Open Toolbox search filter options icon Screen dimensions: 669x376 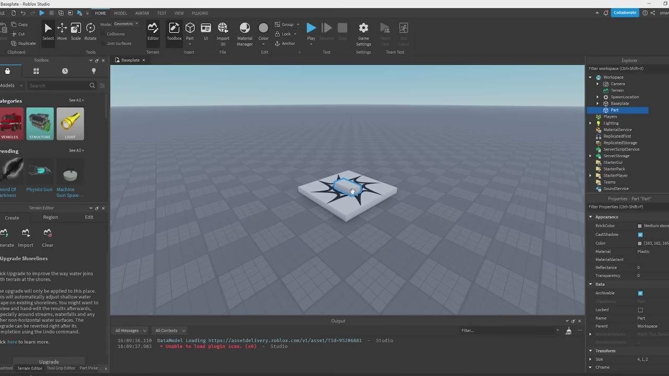pos(102,86)
